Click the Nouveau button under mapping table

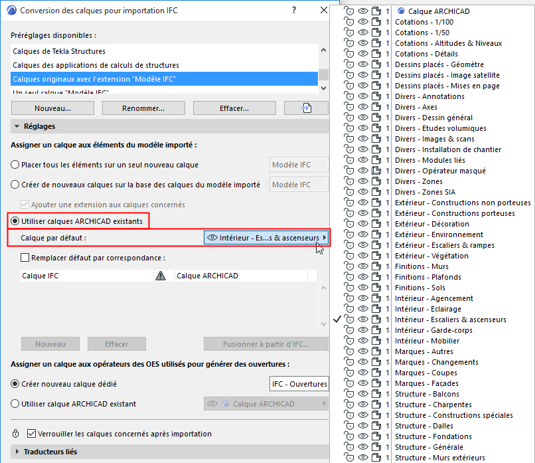coord(50,344)
